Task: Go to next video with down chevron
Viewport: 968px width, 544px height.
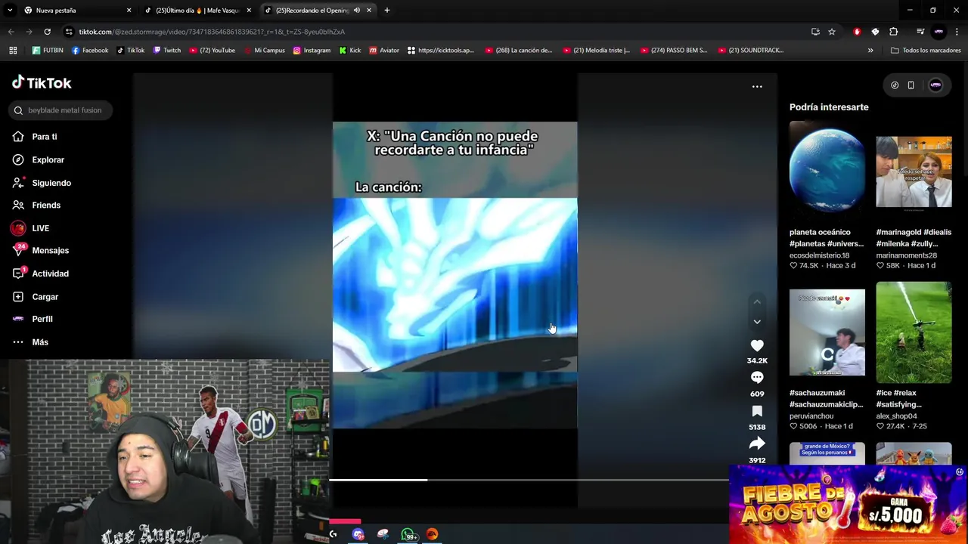Action: [x=757, y=322]
